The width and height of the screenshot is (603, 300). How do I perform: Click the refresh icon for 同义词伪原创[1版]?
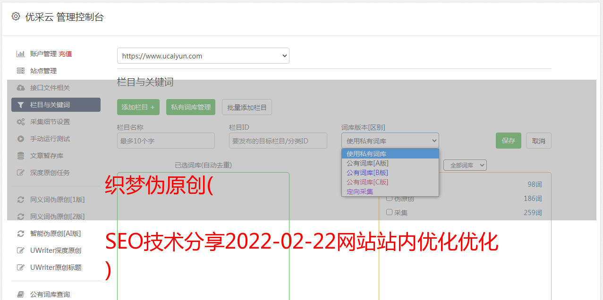coord(21,200)
